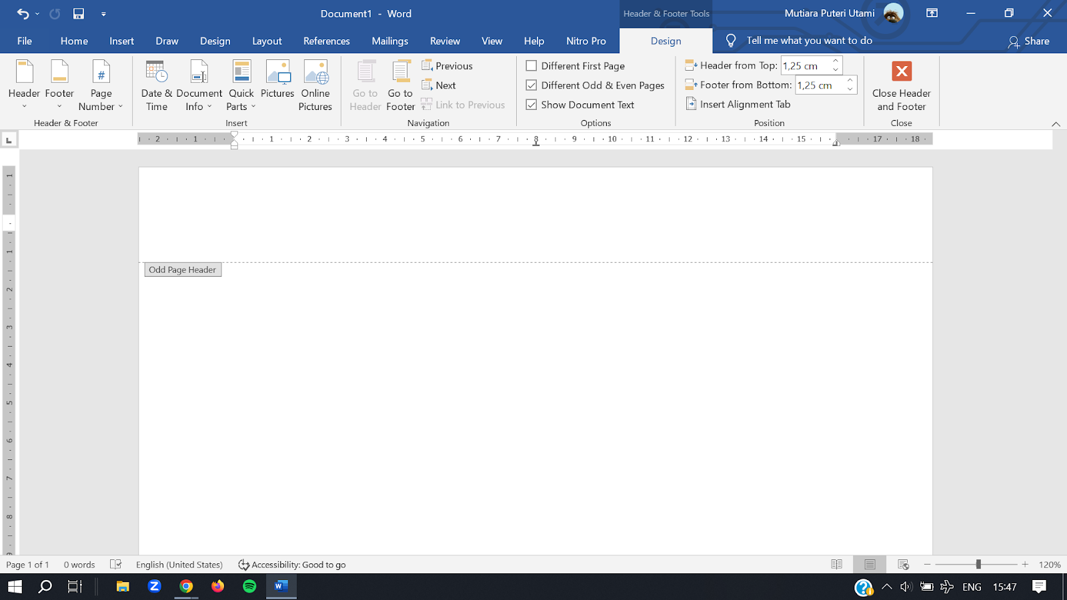
Task: Click the Redo icon in title bar
Action: click(55, 13)
